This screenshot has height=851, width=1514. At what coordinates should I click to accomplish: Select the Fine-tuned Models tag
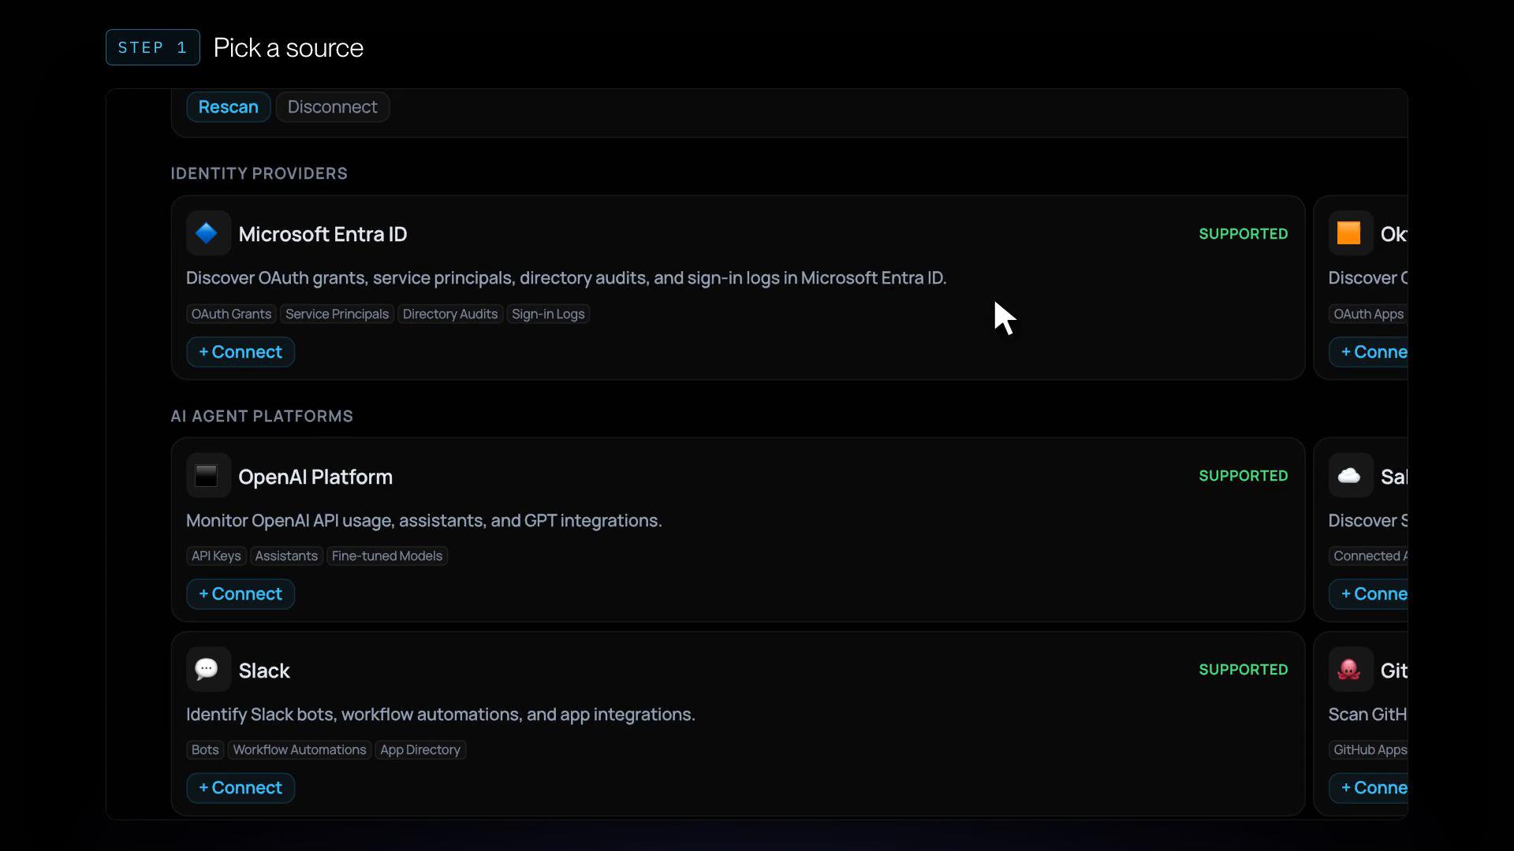pos(387,556)
